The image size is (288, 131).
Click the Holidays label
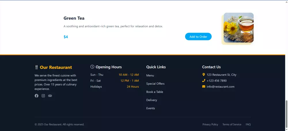click(x=96, y=87)
